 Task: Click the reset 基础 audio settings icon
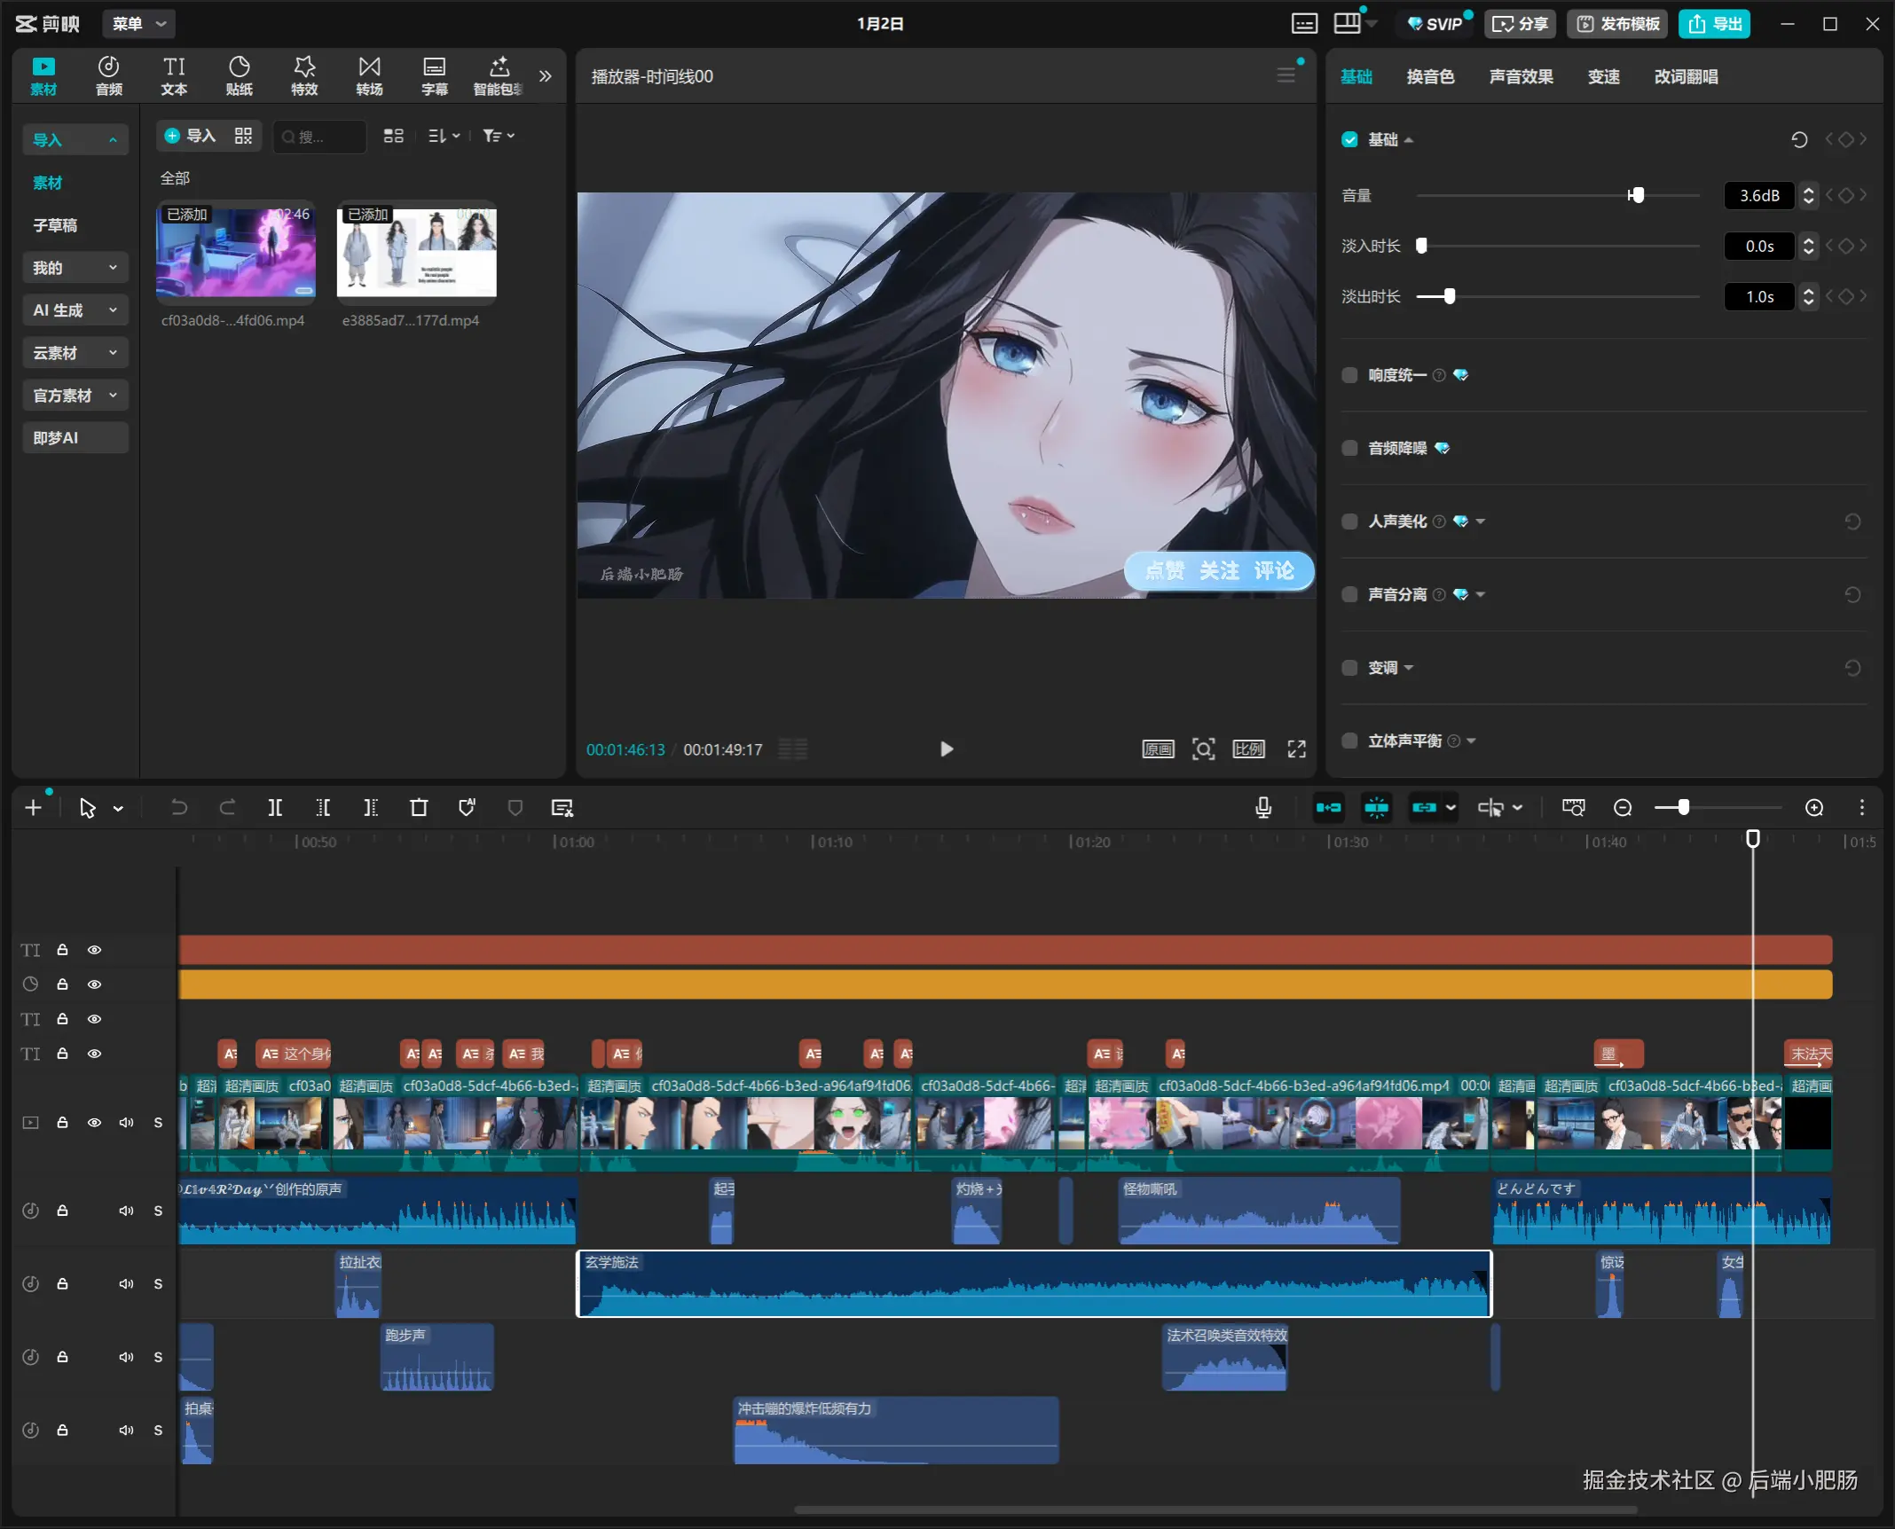pos(1799,139)
